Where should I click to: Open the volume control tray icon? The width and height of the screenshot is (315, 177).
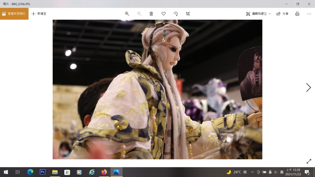[276, 172]
